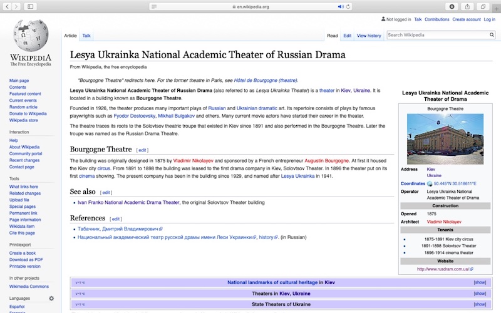
Task: Open Page information sidebar link
Action: point(25,220)
